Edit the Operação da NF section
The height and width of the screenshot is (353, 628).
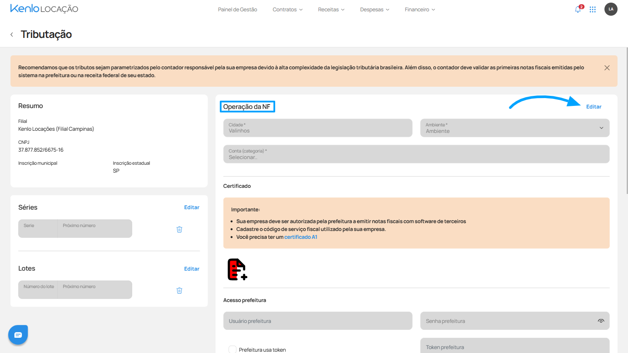coord(594,107)
